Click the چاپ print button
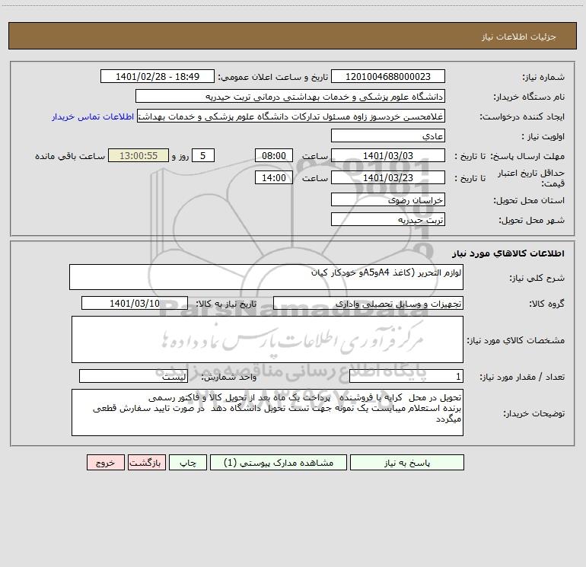 (x=188, y=463)
